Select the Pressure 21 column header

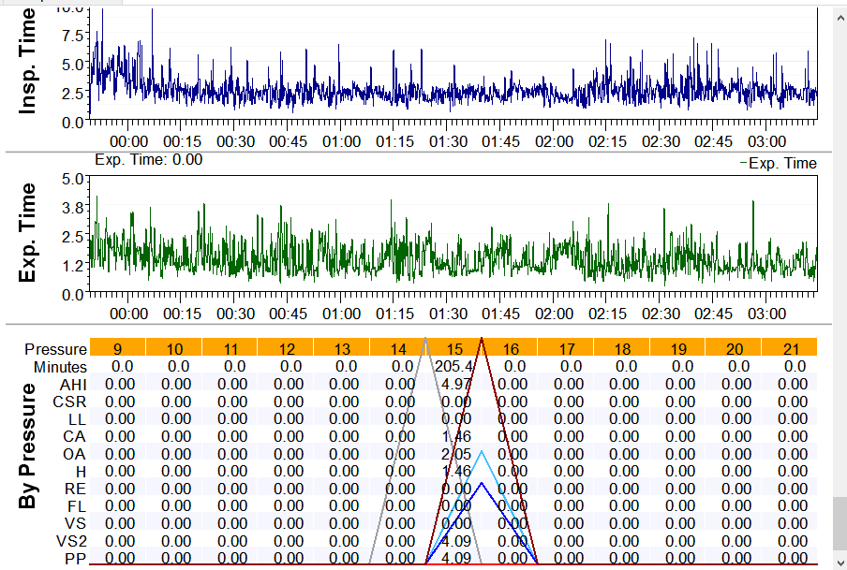click(794, 348)
